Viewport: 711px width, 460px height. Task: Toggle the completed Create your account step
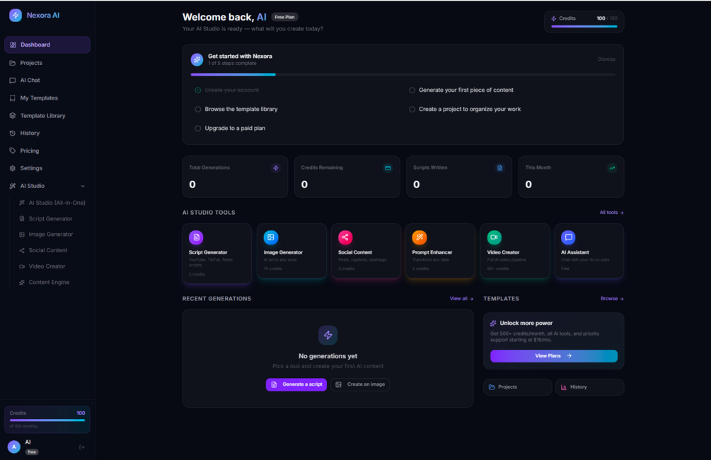click(x=197, y=90)
